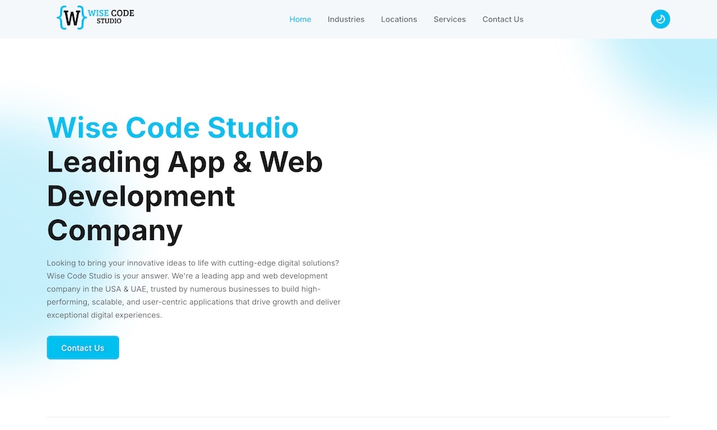
Task: Toggle dark mode with the moon icon
Action: (660, 19)
